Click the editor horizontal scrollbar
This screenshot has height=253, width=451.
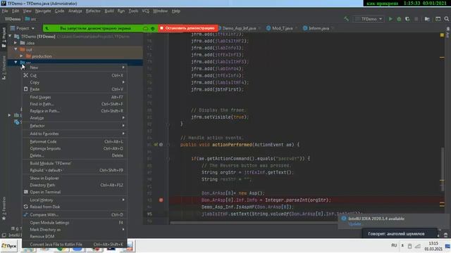click(253, 223)
